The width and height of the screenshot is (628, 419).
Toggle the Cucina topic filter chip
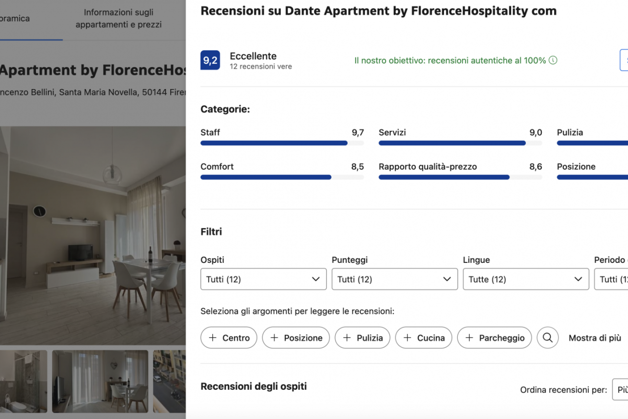(430, 338)
